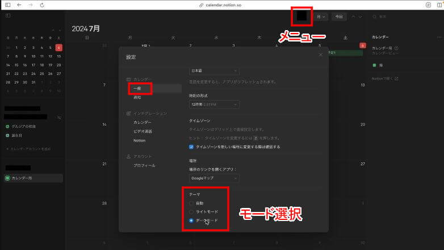
Task: Open カレンダー under インテグレーション
Action: [143, 123]
